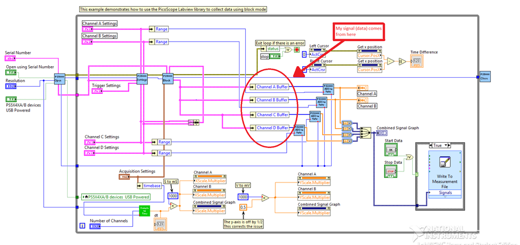Click ADC to Volts VI wired to Channel C Buffer
The height and width of the screenshot is (245, 520).
(x=315, y=116)
